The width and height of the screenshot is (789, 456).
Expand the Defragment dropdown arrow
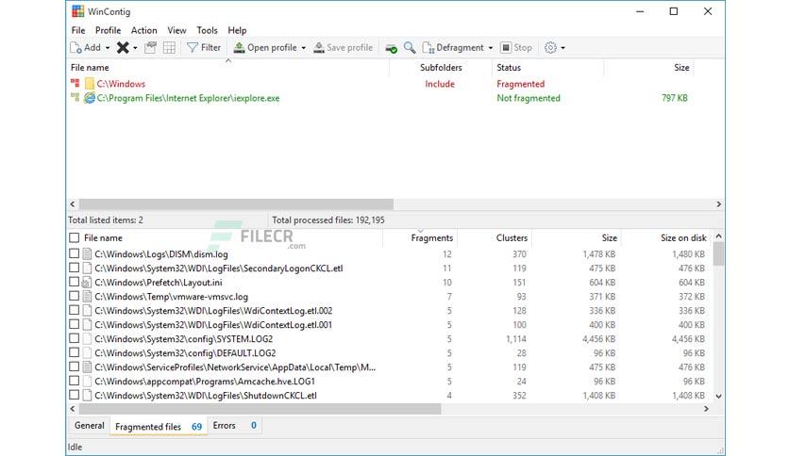coord(491,48)
